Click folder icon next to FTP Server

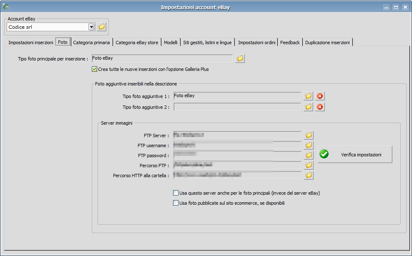click(x=309, y=135)
